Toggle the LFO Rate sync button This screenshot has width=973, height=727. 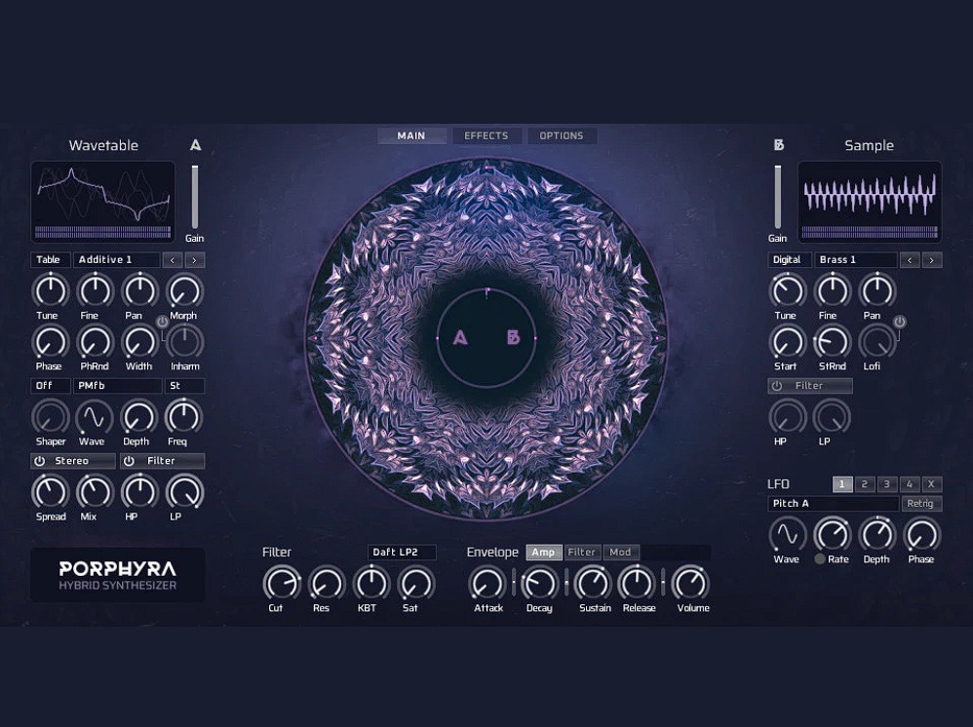point(820,559)
